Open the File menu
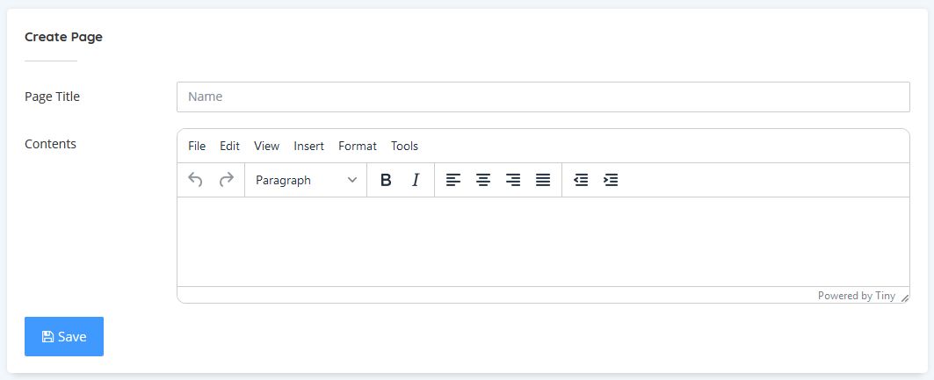The height and width of the screenshot is (380, 934). pyautogui.click(x=197, y=146)
